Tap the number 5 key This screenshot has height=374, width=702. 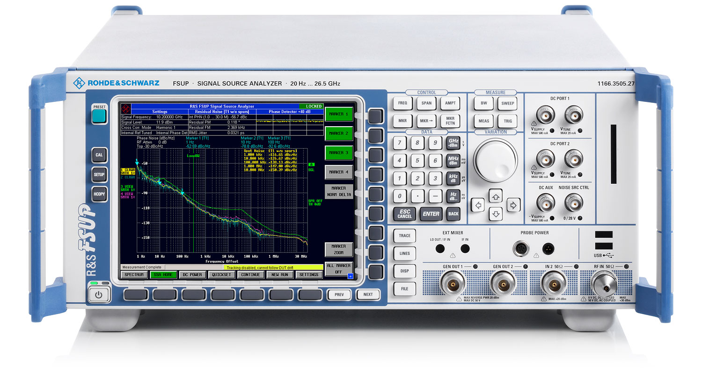coord(417,161)
